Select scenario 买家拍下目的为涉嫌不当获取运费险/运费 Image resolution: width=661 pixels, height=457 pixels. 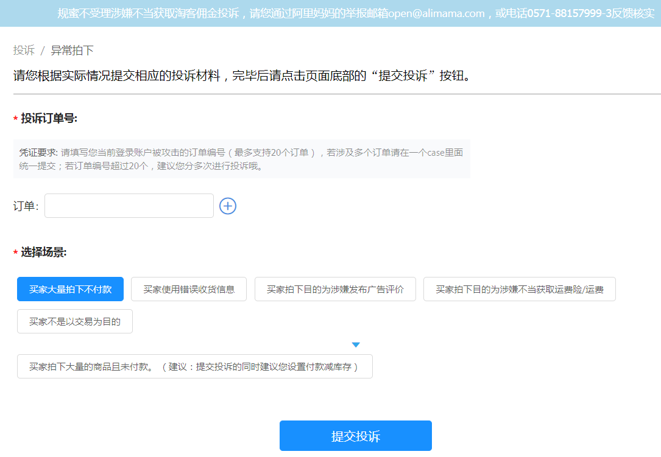tap(519, 289)
